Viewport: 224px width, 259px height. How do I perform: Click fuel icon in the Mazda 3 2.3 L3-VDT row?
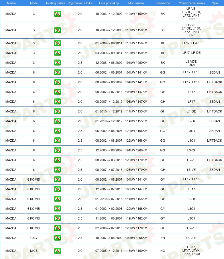pos(57,63)
